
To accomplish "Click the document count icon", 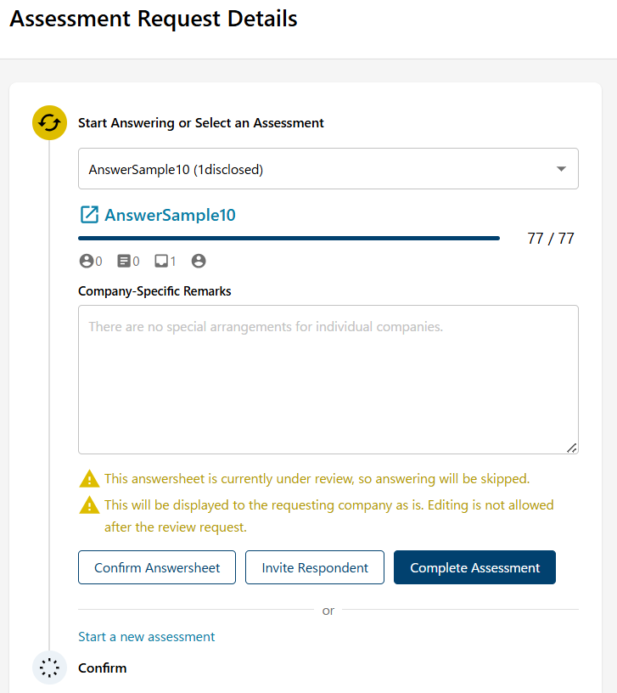I will coord(123,261).
